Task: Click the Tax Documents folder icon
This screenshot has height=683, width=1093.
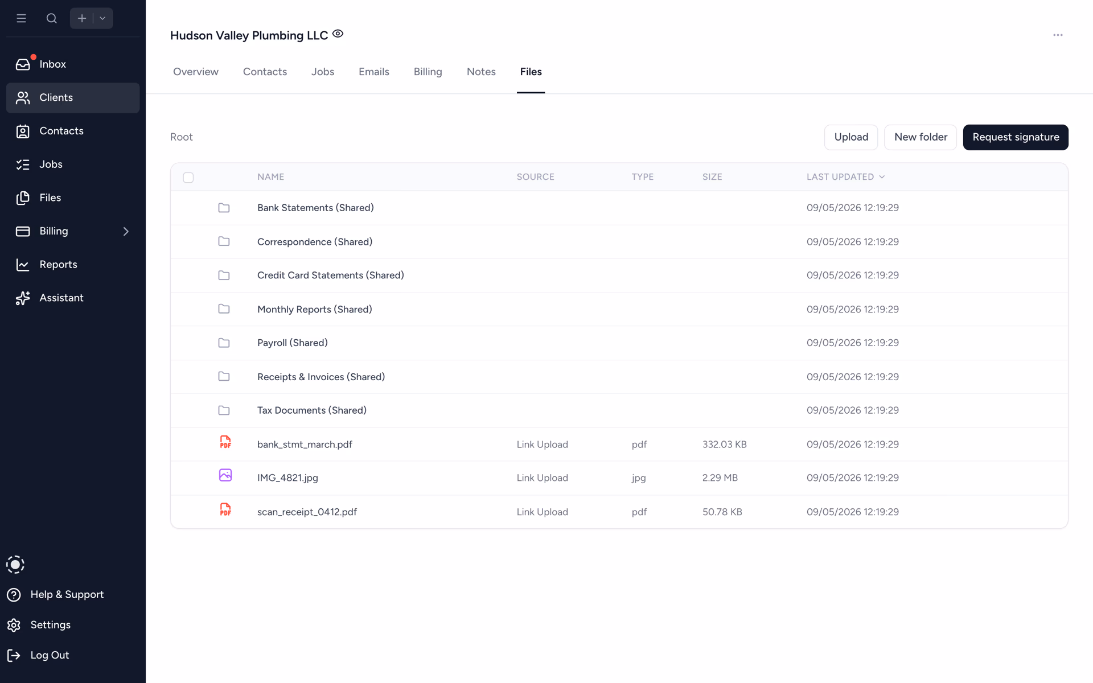Action: click(224, 410)
